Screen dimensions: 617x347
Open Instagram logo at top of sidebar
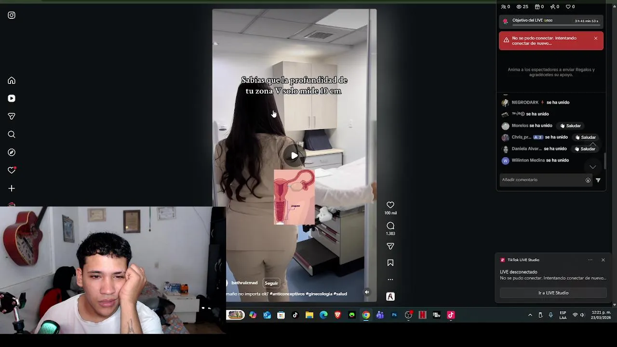pos(12,15)
